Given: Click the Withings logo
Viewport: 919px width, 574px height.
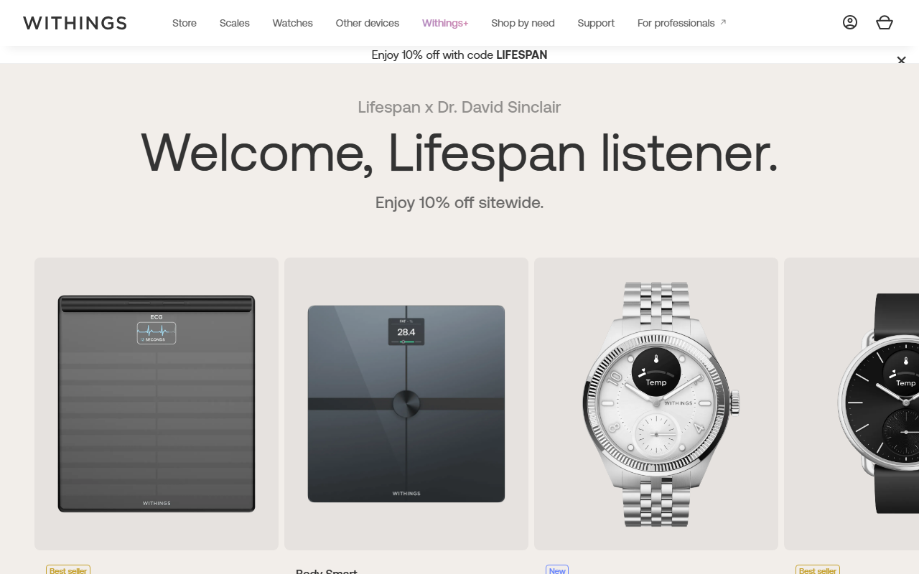Looking at the screenshot, I should [x=75, y=23].
